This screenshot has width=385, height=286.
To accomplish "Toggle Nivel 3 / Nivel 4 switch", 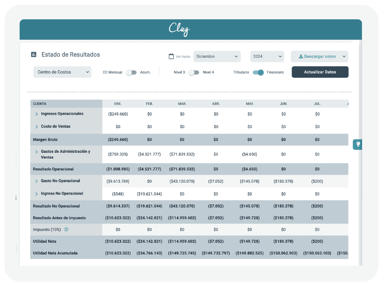I will [x=194, y=72].
